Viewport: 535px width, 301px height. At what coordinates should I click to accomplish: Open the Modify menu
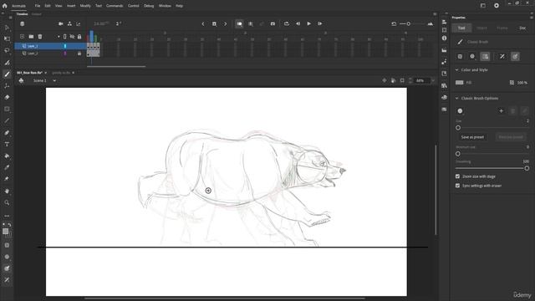pyautogui.click(x=85, y=6)
